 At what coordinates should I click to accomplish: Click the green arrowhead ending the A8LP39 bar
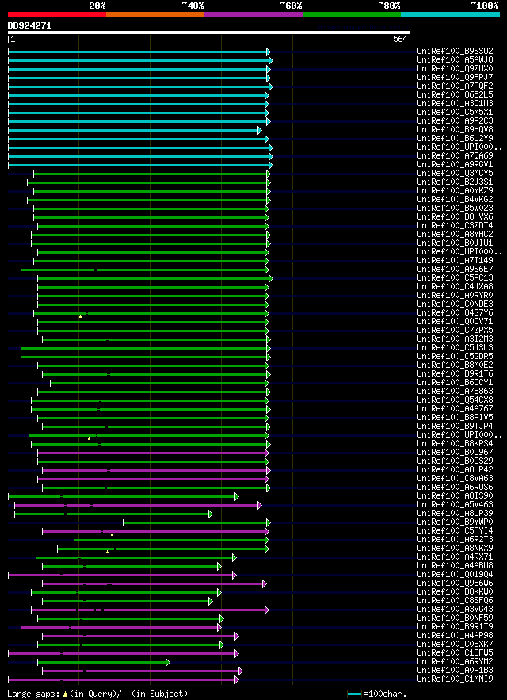(211, 514)
